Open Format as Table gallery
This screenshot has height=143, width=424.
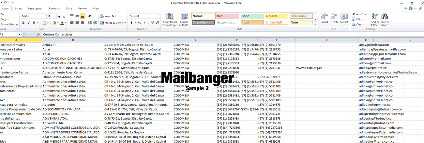184,19
